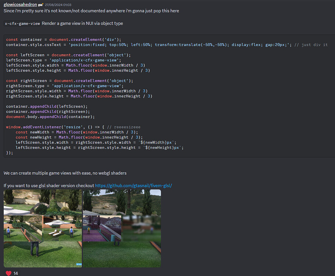Screen dimensions: 335x276
Task: Open glowicosahedron's profile
Action: click(20, 4)
